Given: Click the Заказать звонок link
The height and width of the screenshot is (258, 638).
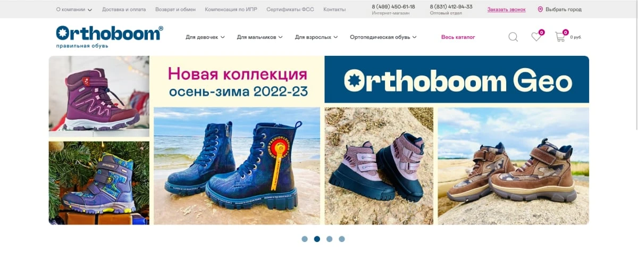Looking at the screenshot, I should (x=506, y=9).
